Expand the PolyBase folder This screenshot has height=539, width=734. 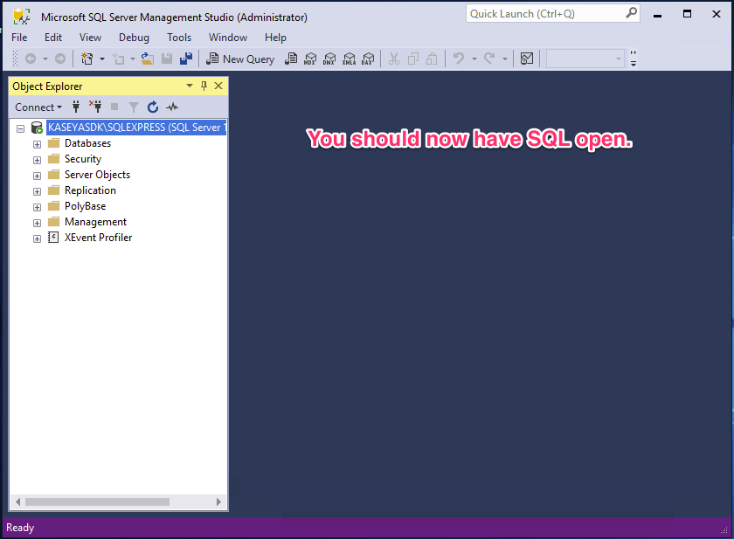pyautogui.click(x=37, y=207)
